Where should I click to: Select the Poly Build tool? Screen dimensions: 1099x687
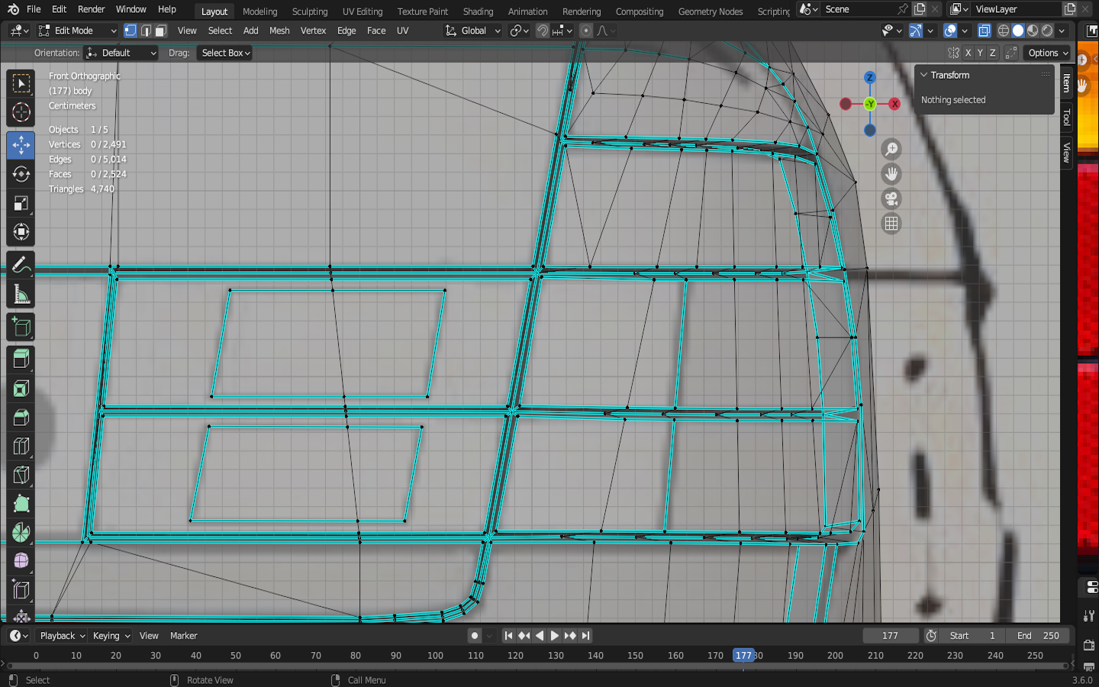pos(21,504)
